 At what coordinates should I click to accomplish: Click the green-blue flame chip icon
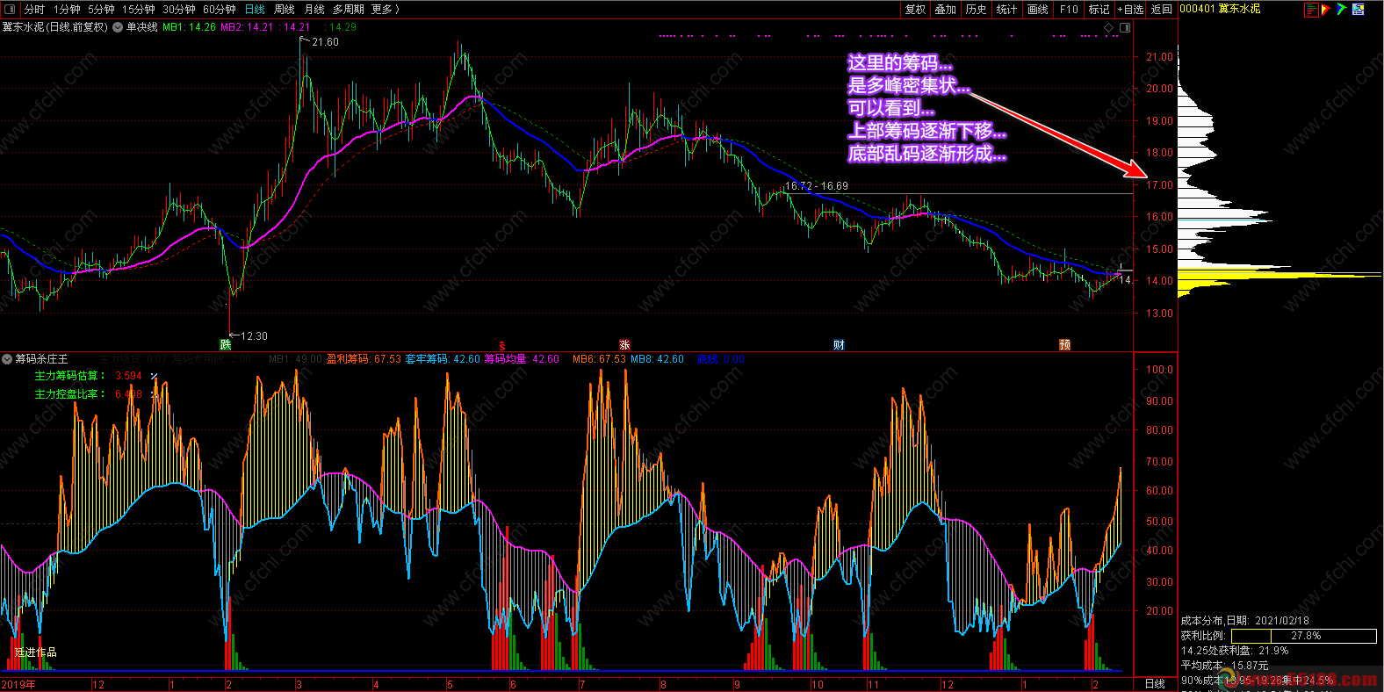1342,10
